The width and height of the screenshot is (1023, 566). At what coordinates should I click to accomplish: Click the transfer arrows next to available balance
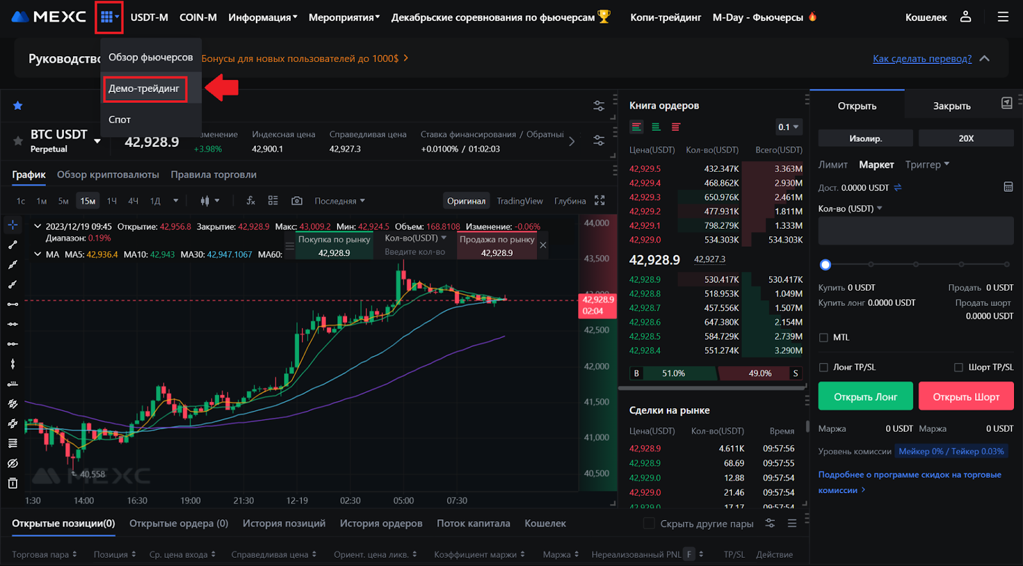(898, 187)
